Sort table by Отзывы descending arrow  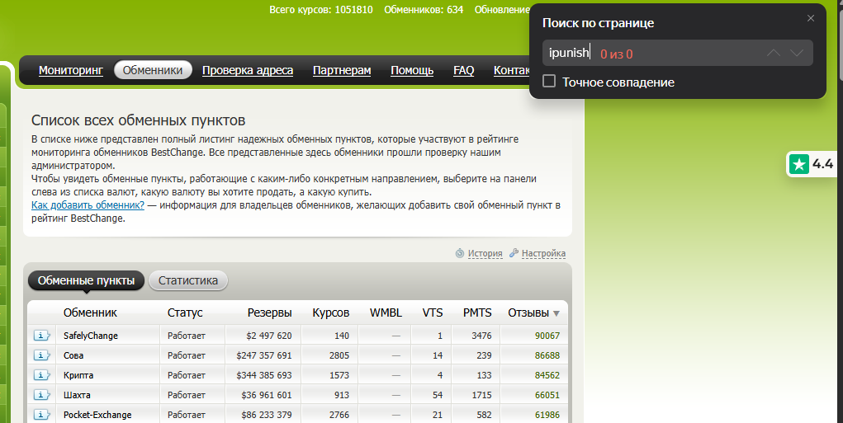click(556, 313)
